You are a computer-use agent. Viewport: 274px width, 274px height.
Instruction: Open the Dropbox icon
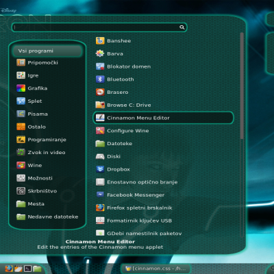pos(100,169)
